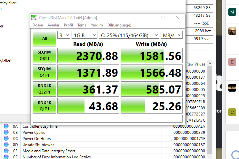Click the SEQ1M Q1T1 write result 1566.48
The width and height of the screenshot is (239, 159).
point(152,72)
